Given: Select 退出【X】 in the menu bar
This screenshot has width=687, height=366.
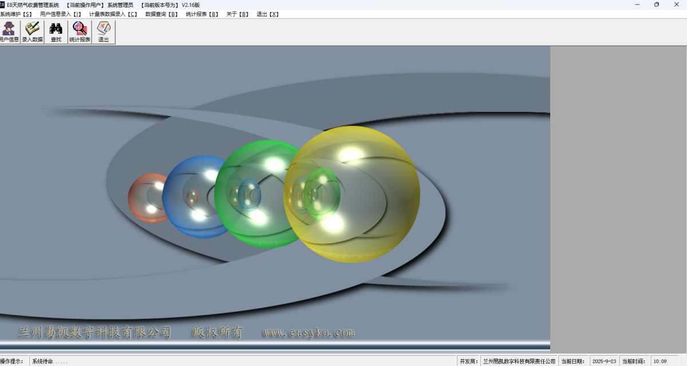Looking at the screenshot, I should point(267,14).
